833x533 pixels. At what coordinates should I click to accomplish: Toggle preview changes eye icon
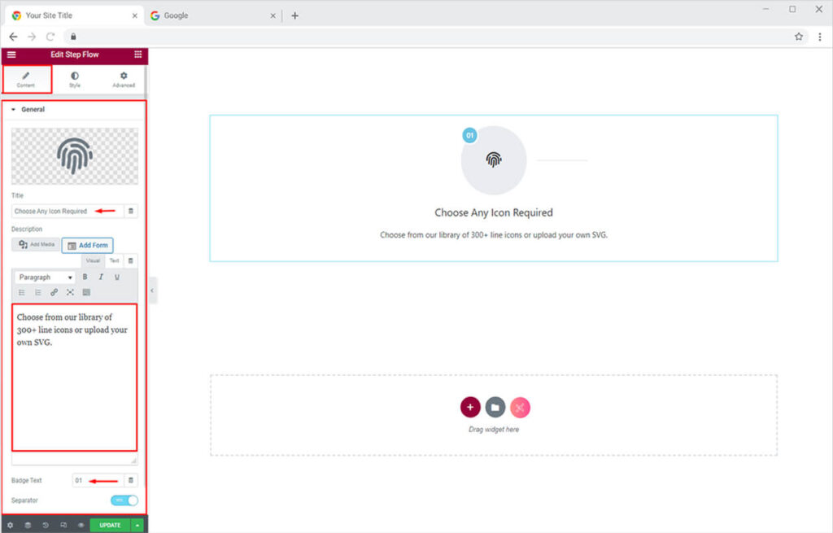[x=81, y=526]
